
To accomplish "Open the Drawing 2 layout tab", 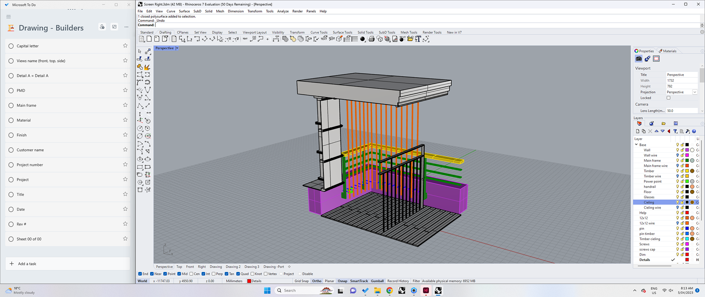I will (233, 267).
